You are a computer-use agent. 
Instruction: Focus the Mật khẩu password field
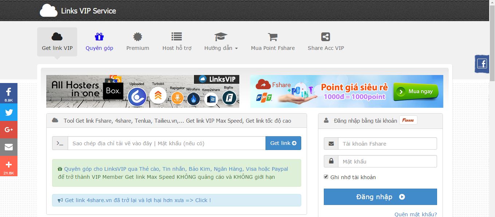(x=388, y=161)
